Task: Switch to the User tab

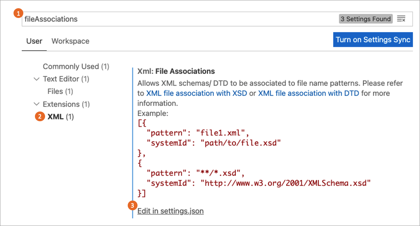Action: [34, 41]
